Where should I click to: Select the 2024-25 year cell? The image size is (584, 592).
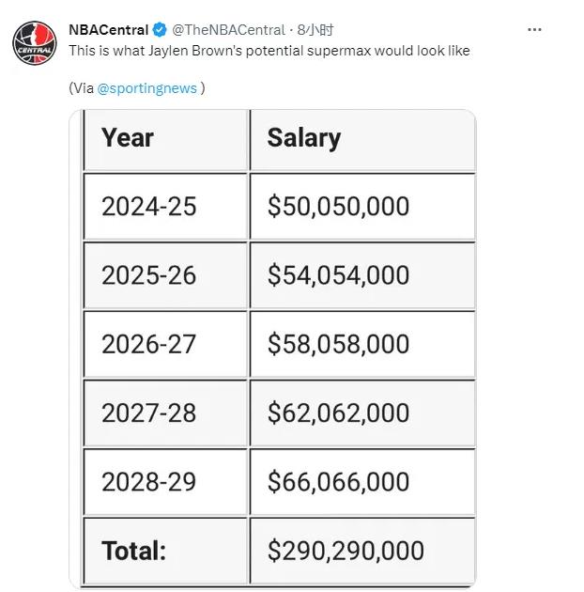pos(165,207)
